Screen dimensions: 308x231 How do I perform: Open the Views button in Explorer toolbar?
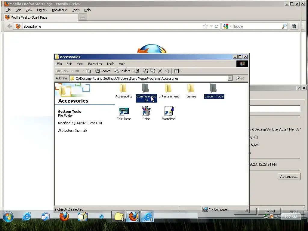[177, 71]
